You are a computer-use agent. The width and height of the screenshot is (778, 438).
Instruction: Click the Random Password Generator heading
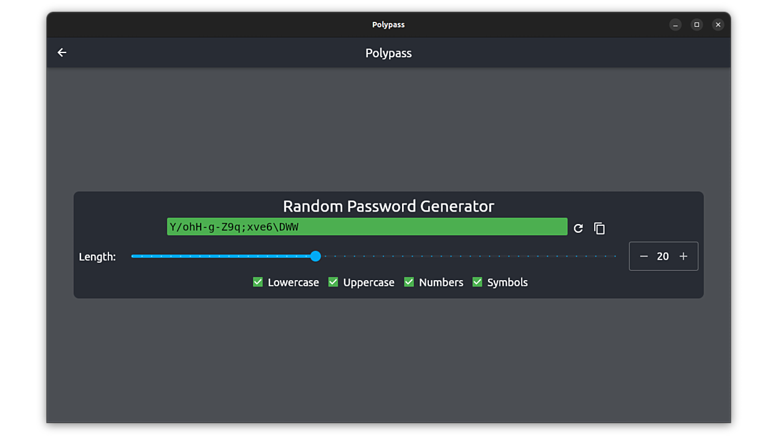(388, 206)
